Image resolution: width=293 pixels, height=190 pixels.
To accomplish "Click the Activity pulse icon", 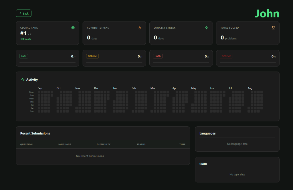I will click(23, 79).
